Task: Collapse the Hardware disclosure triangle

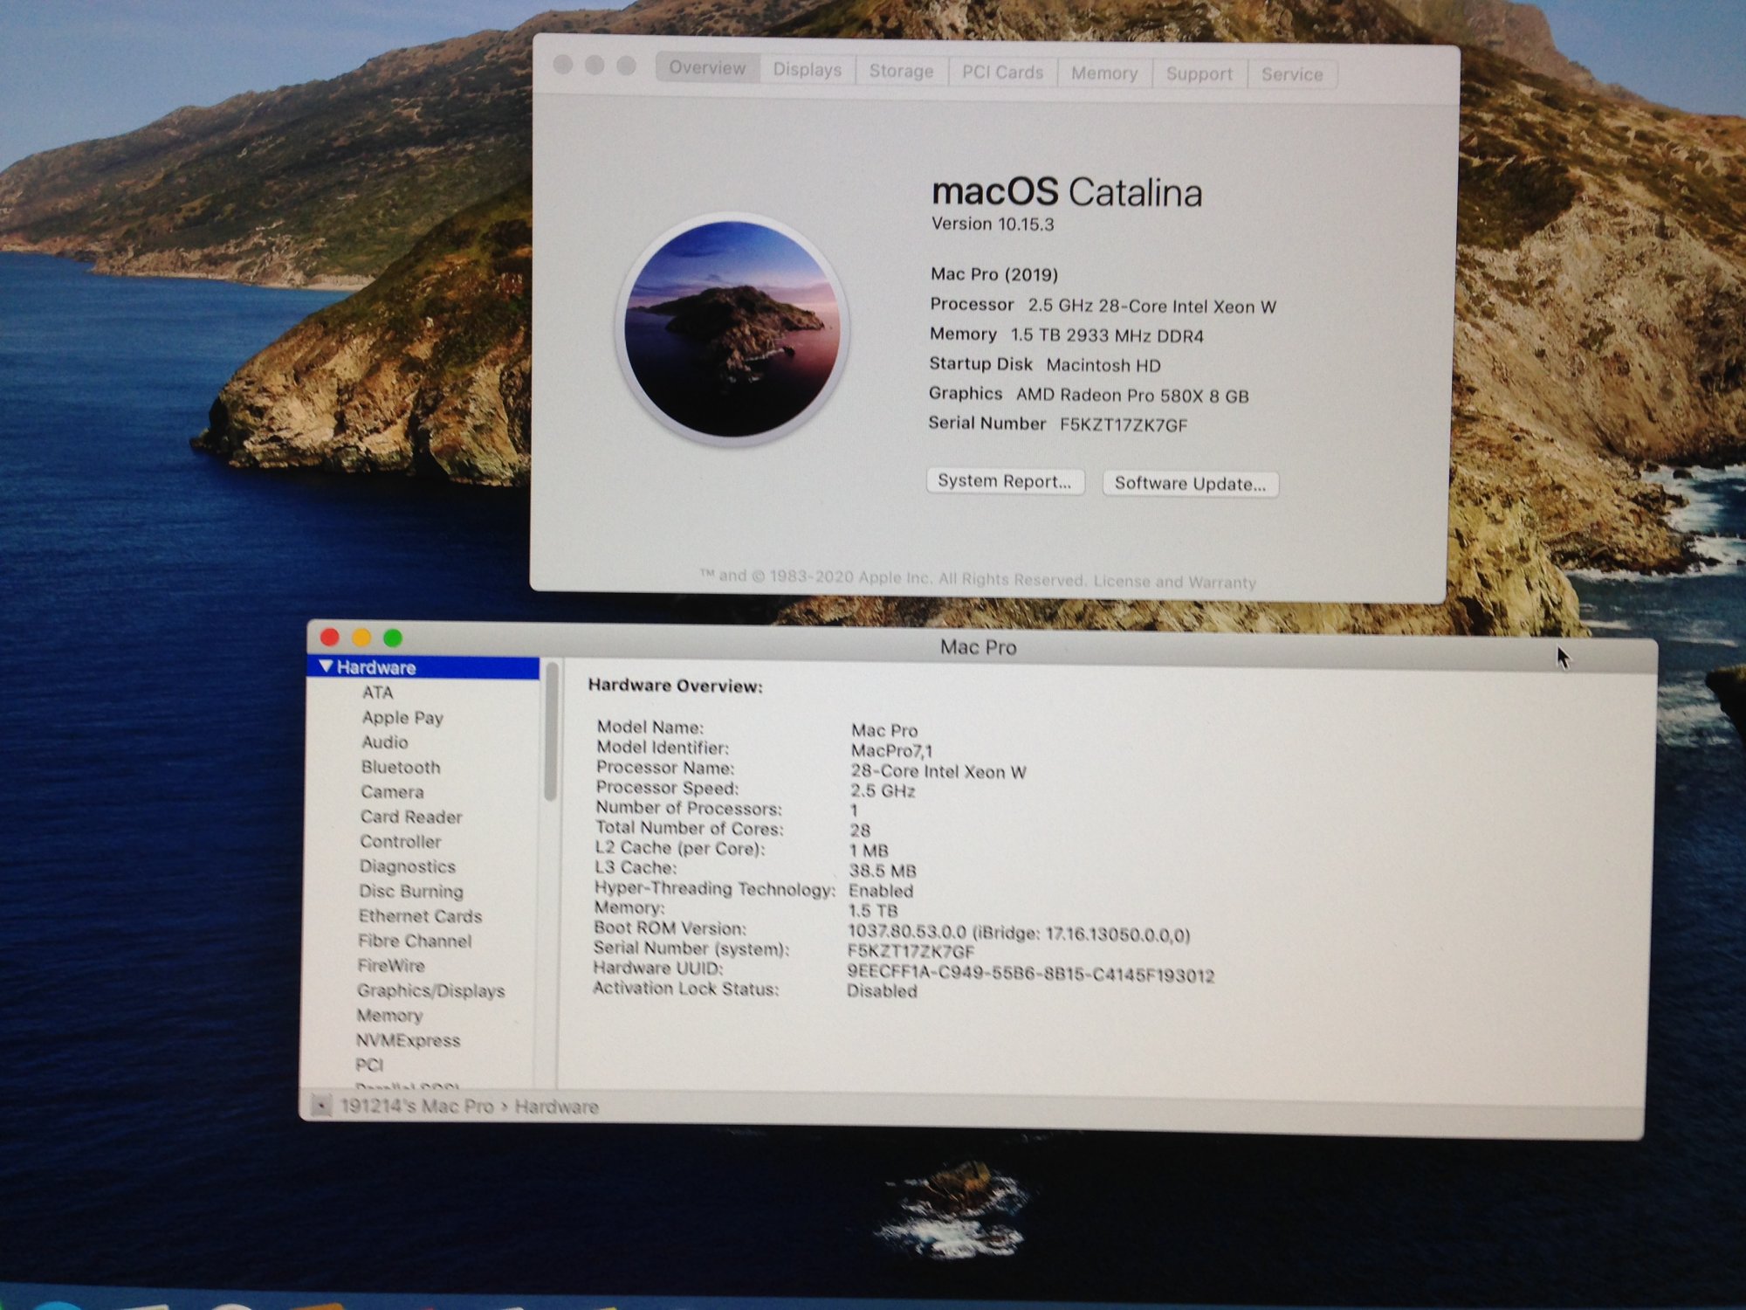Action: pyautogui.click(x=326, y=666)
